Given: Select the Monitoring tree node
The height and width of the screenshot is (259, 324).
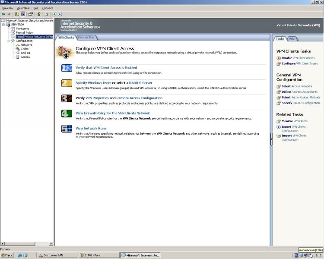Looking at the screenshot, I should coord(22,29).
